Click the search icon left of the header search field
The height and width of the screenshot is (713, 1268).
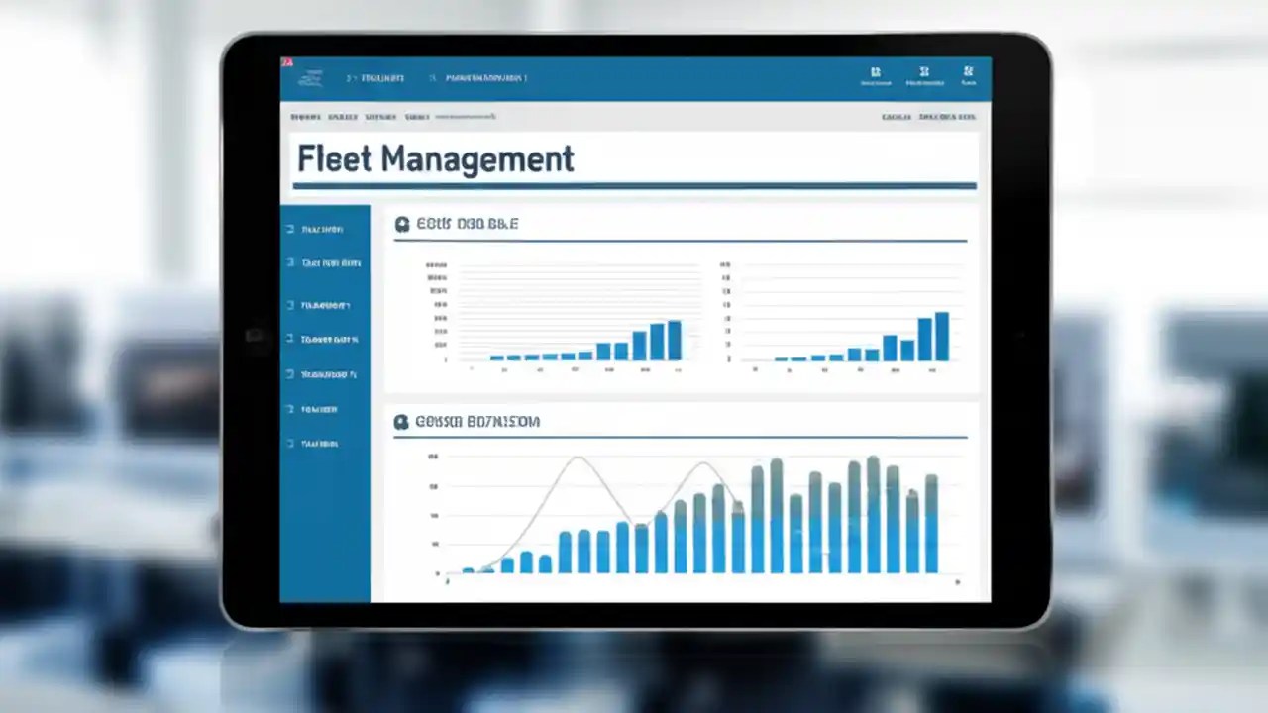[x=432, y=77]
